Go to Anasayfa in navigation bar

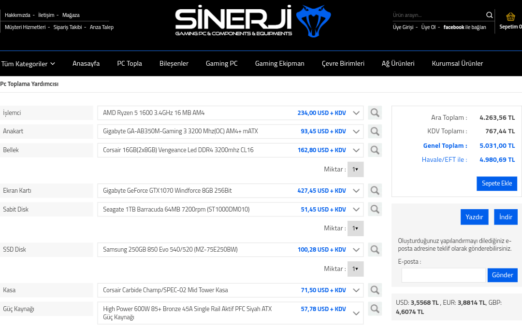(x=86, y=63)
